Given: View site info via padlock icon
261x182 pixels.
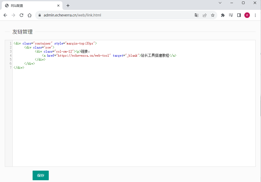Looking at the screenshot, I should pyautogui.click(x=40, y=15).
